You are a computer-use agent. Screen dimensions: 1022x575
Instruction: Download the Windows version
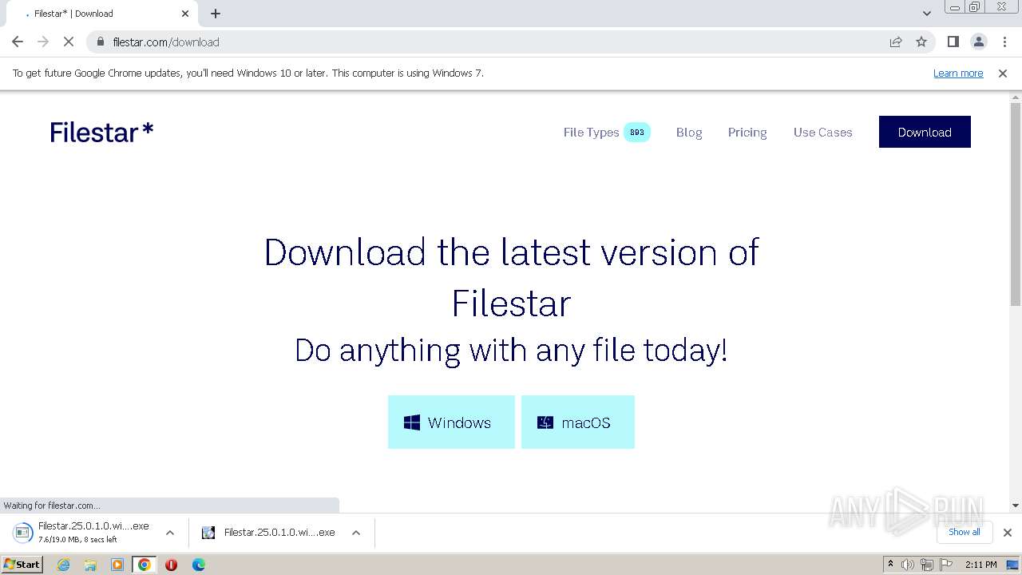[x=451, y=422]
